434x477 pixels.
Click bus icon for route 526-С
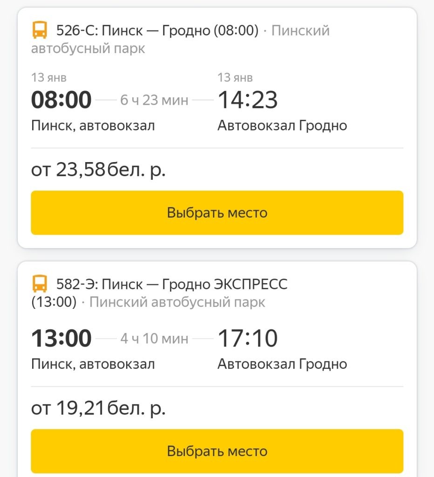click(x=40, y=31)
